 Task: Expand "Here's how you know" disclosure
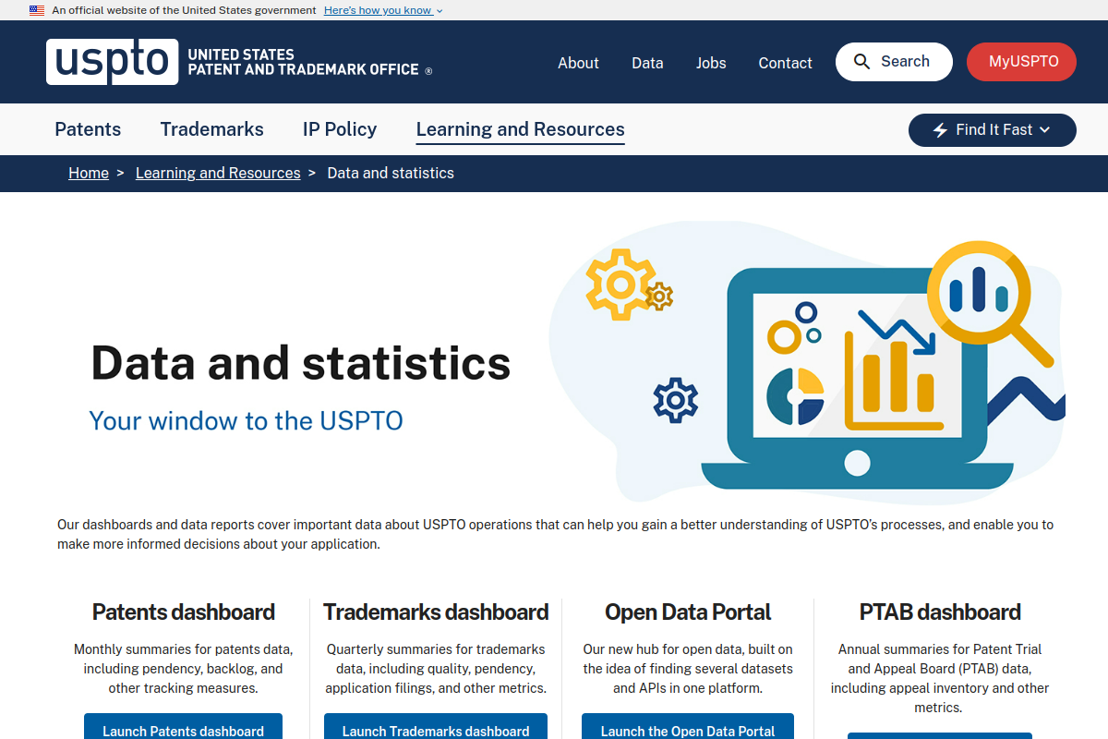(383, 10)
